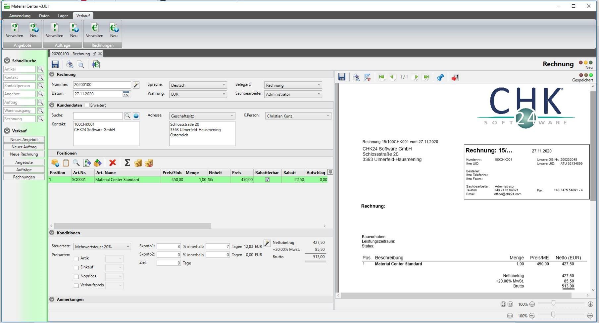Open the Anwendung menu tab
Screen dimensions: 599x323
coord(20,16)
